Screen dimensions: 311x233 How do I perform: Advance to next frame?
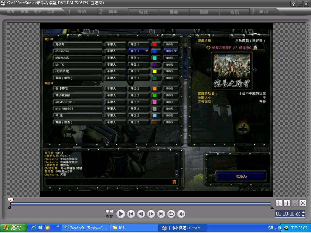(151, 214)
